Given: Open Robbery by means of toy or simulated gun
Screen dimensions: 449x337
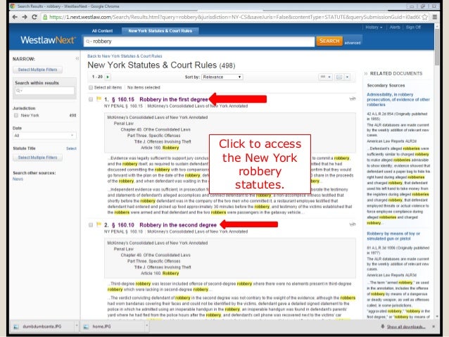Looking at the screenshot, I should tap(393, 236).
